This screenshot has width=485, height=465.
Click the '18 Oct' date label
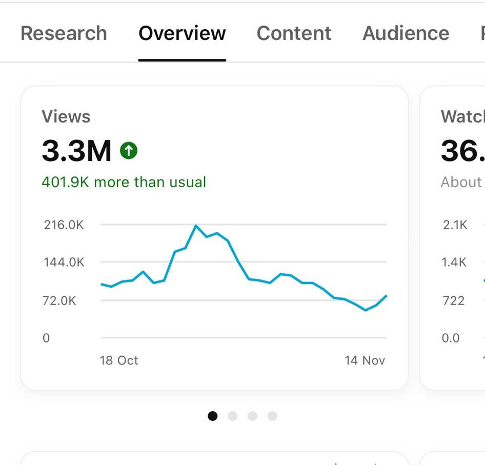tap(119, 360)
